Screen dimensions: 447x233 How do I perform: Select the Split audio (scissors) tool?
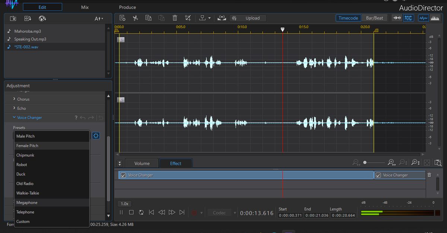coord(136,17)
